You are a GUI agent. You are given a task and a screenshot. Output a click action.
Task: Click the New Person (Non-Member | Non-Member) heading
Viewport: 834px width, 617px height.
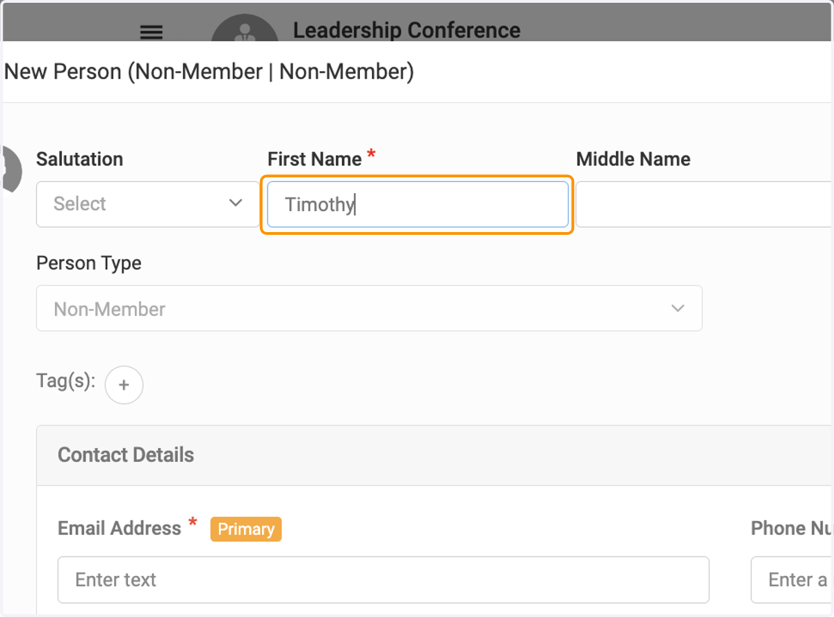[209, 71]
